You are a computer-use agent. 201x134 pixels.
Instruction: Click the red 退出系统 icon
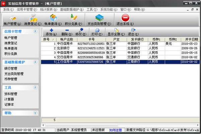pos(125,19)
